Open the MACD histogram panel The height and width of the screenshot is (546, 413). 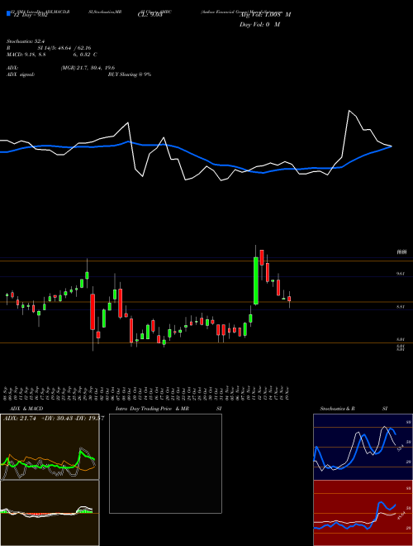50,513
